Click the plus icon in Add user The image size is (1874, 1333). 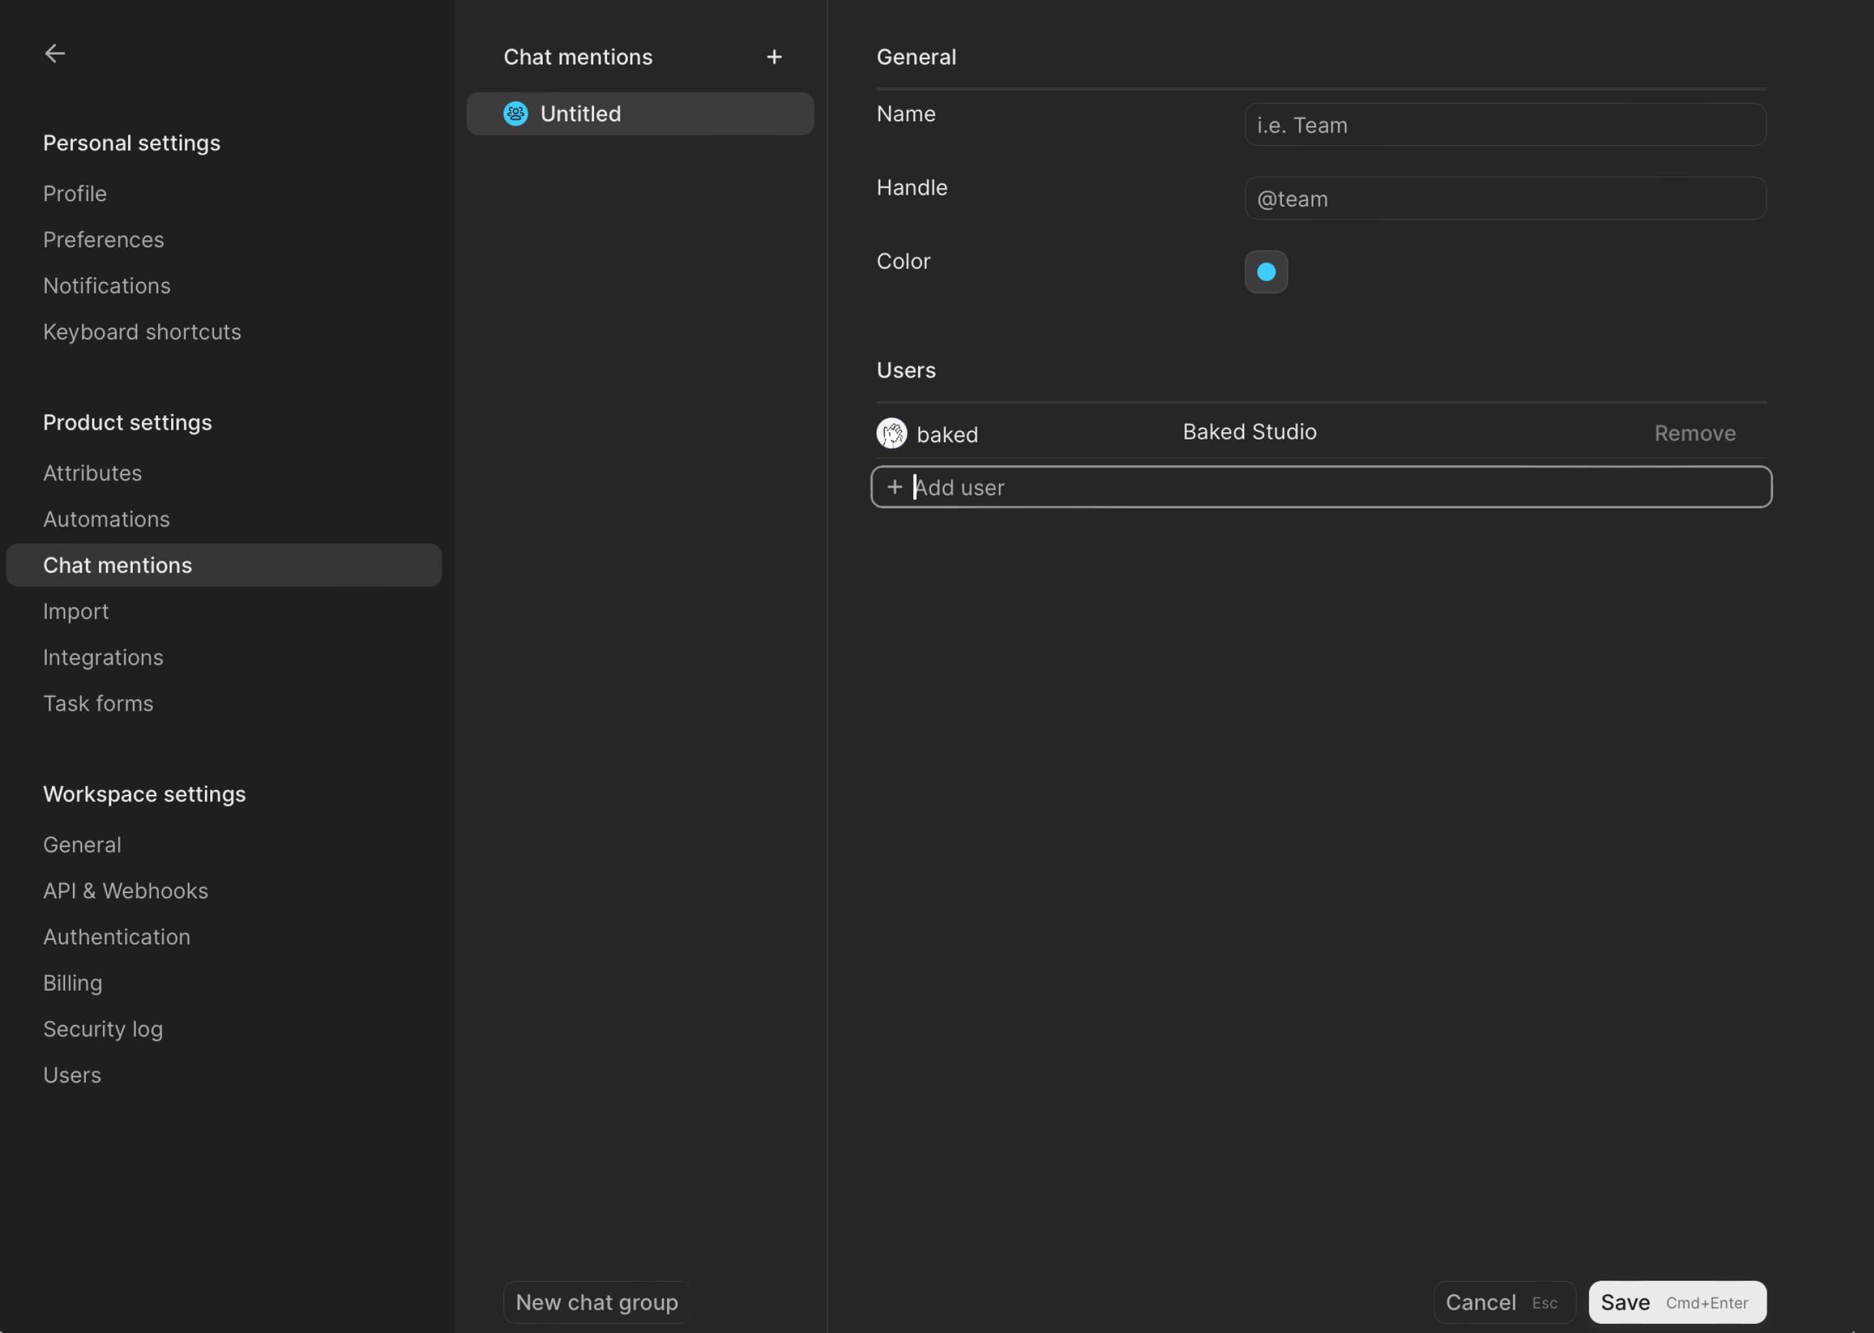(894, 488)
